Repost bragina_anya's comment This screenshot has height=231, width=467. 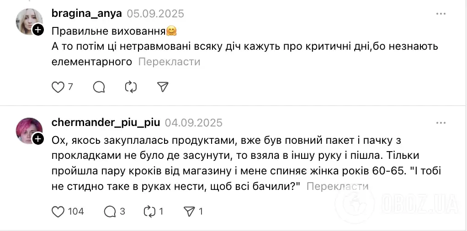pyautogui.click(x=131, y=87)
